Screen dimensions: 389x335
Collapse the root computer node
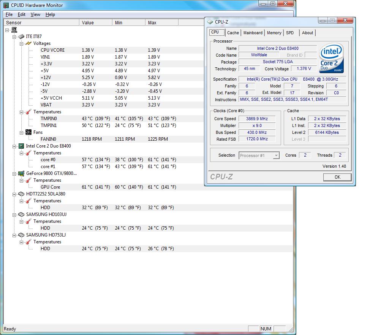coord(7,30)
